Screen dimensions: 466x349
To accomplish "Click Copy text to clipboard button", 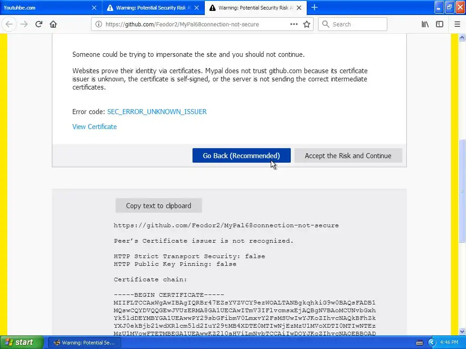I will coord(159,206).
